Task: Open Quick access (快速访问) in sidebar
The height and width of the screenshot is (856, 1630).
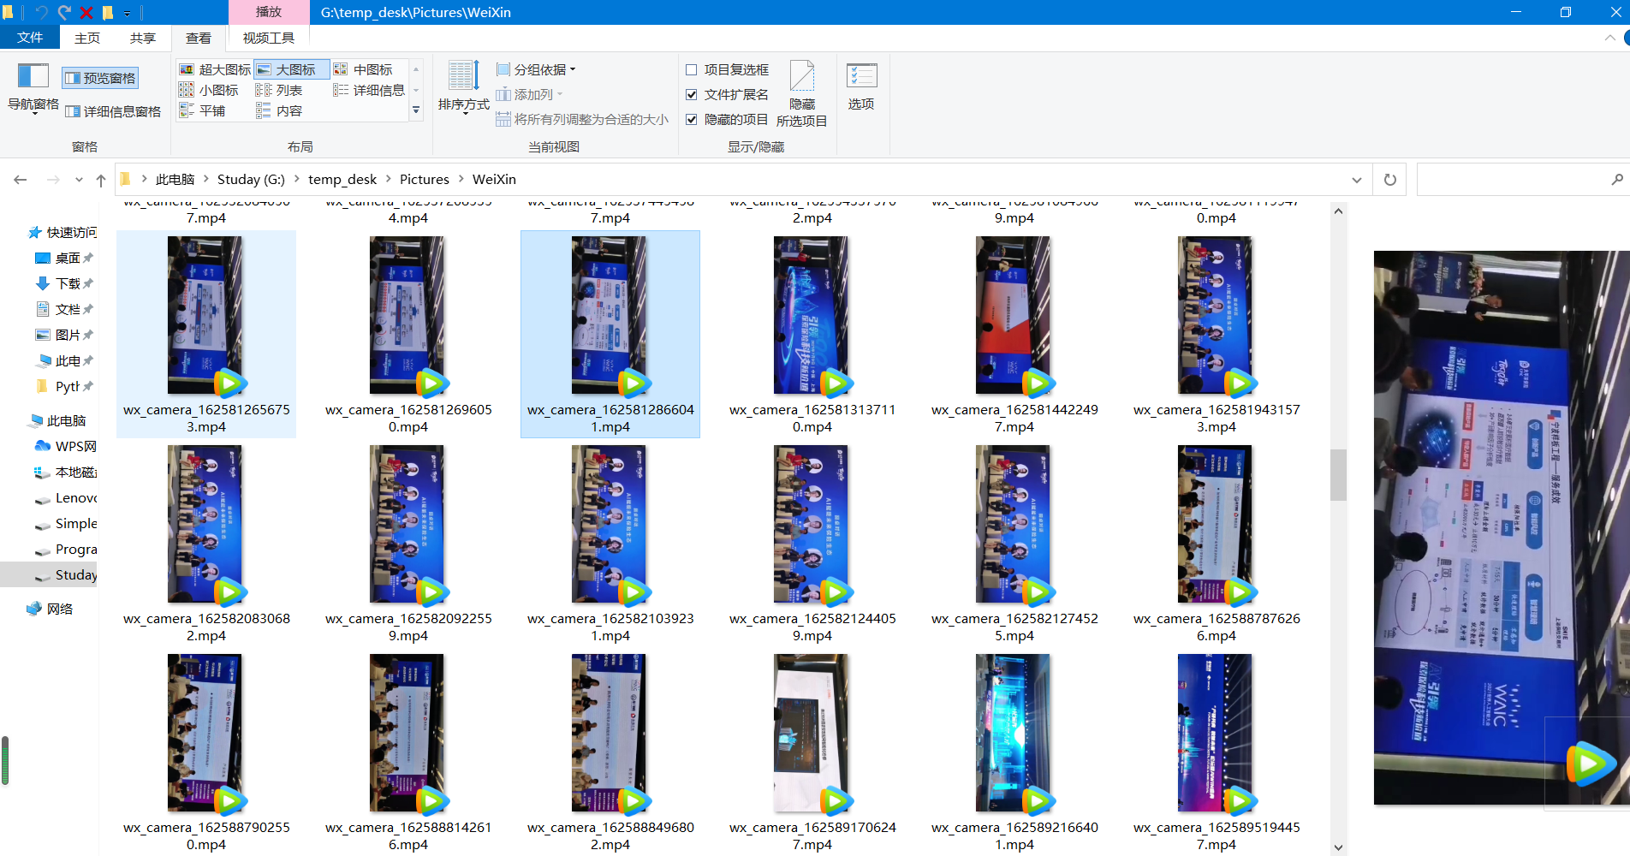Action: [x=62, y=232]
